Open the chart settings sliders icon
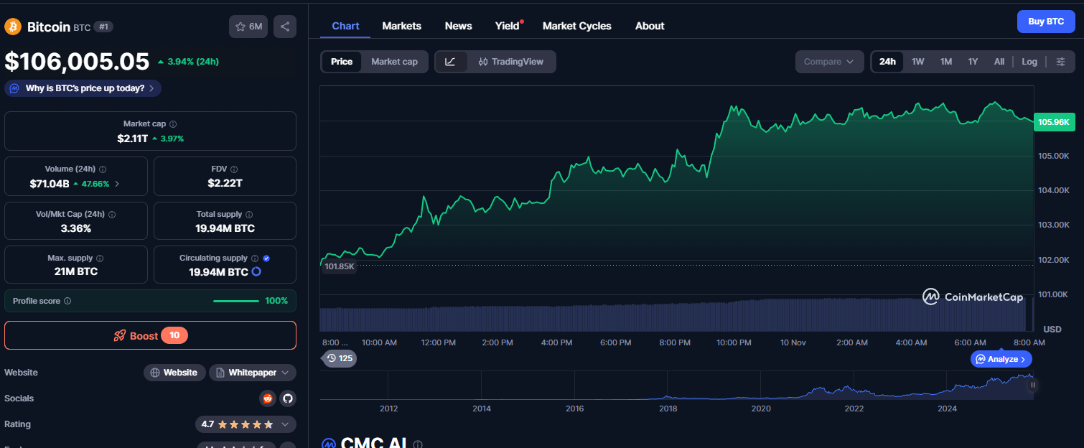Viewport: 1084px width, 448px height. 1061,62
